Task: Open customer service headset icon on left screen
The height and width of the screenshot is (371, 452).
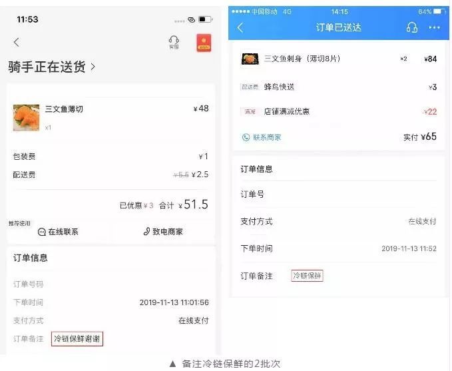Action: pyautogui.click(x=174, y=43)
